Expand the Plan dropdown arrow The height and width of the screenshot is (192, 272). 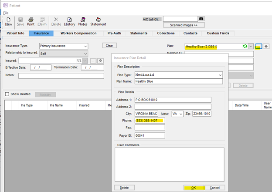[x=251, y=46]
